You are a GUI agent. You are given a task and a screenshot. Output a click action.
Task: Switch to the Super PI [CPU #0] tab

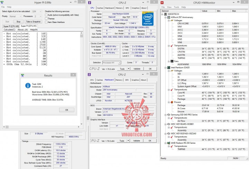[x=11, y=26]
